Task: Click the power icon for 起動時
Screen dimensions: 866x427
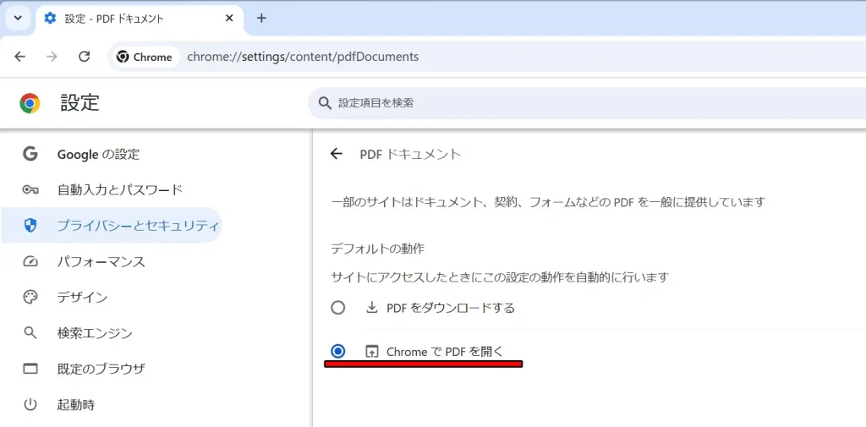Action: point(30,405)
